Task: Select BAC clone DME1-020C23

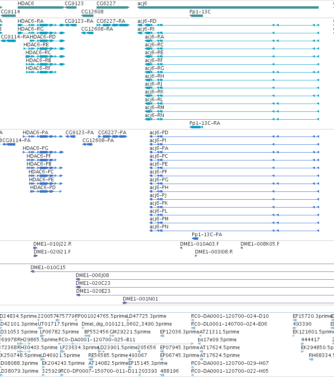Action: point(93,283)
